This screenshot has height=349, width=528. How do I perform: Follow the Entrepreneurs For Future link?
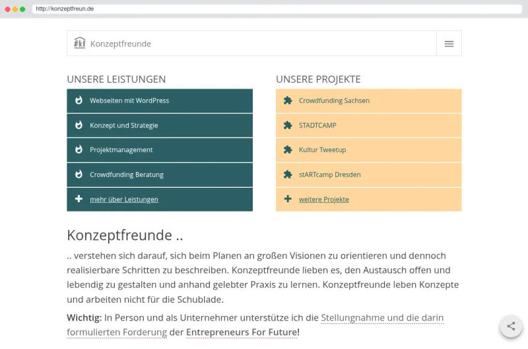(243, 332)
